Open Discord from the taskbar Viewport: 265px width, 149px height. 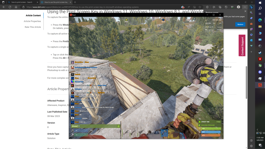pos(260,72)
